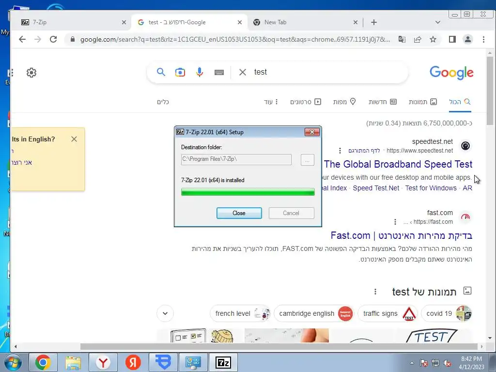Select the מפות (Maps) search tab
Screen dimensions: 496x372
[344, 102]
